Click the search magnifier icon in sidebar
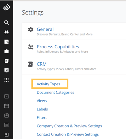 (x=7, y=23)
